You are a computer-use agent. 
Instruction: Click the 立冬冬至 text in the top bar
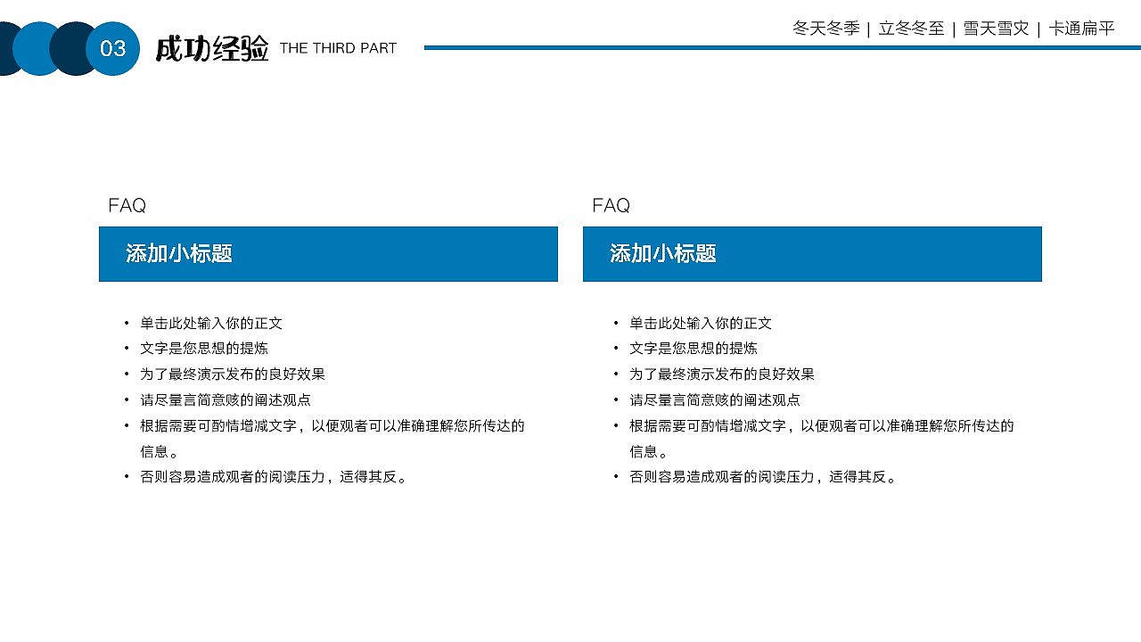(x=911, y=29)
